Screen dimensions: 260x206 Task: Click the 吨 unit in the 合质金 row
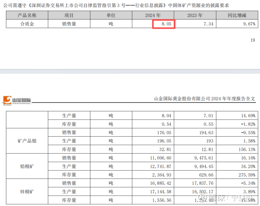point(111,24)
